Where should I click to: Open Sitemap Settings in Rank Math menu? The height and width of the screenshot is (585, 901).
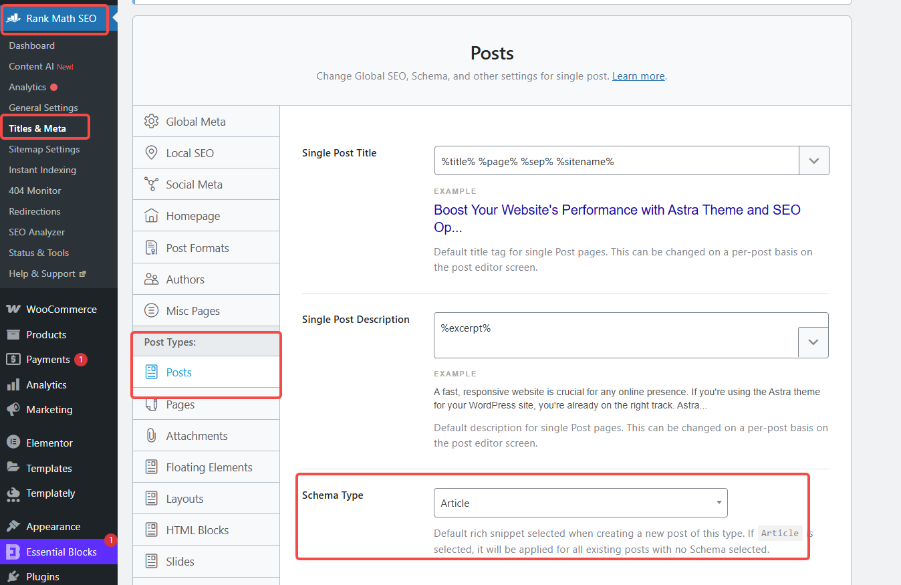[x=44, y=149]
